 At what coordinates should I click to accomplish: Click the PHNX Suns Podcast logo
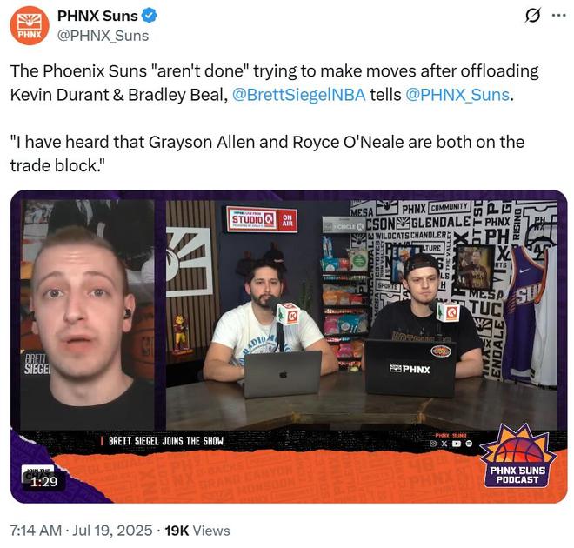(517, 456)
